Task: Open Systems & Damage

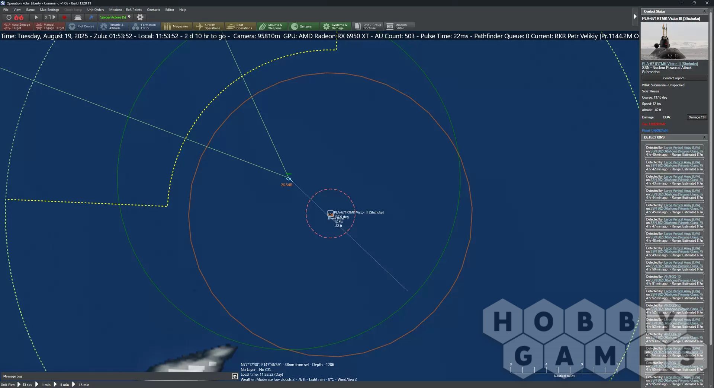Action: coord(335,26)
